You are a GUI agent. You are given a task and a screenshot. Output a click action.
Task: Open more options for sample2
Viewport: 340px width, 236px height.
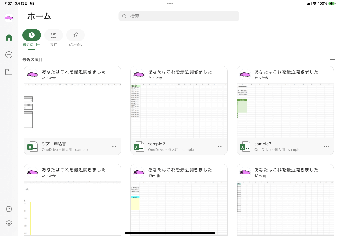[x=220, y=146]
